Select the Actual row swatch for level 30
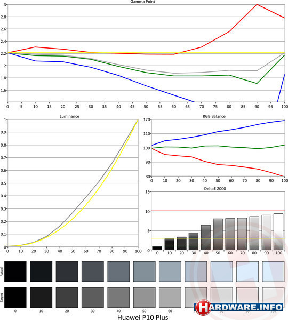The width and height of the screenshot is (288, 320). [93, 271]
